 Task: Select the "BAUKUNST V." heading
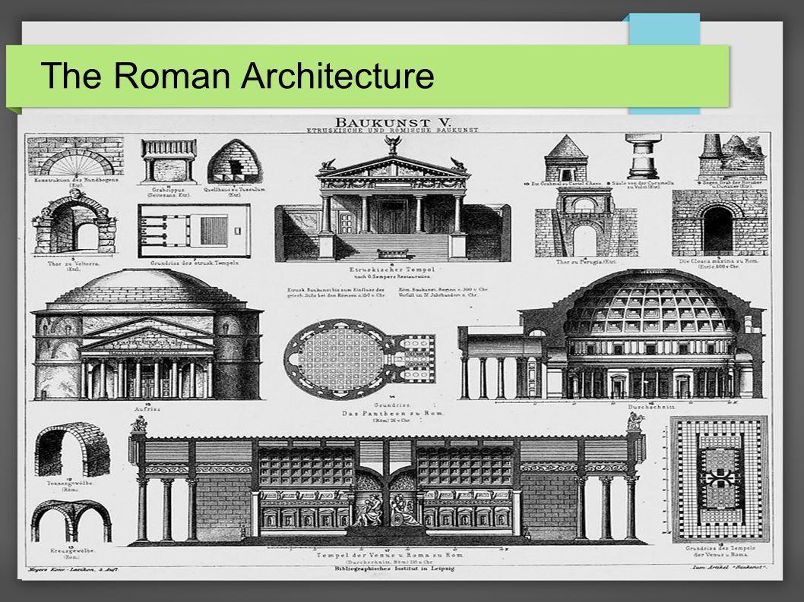click(x=392, y=122)
